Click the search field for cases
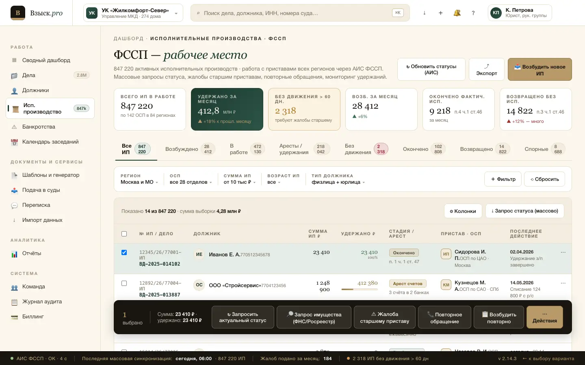The width and height of the screenshot is (585, 365). 300,13
